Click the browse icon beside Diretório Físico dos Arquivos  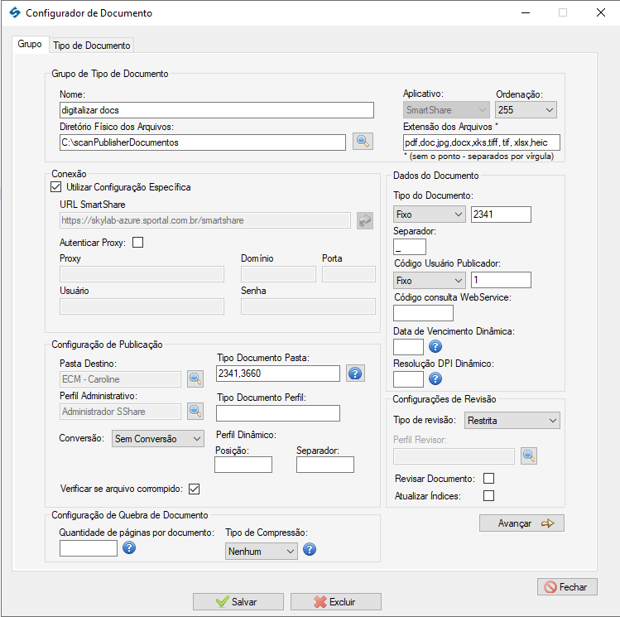coord(362,142)
